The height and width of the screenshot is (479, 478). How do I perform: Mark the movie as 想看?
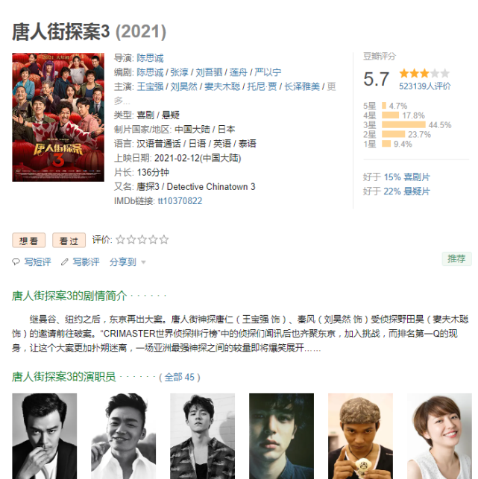point(29,241)
